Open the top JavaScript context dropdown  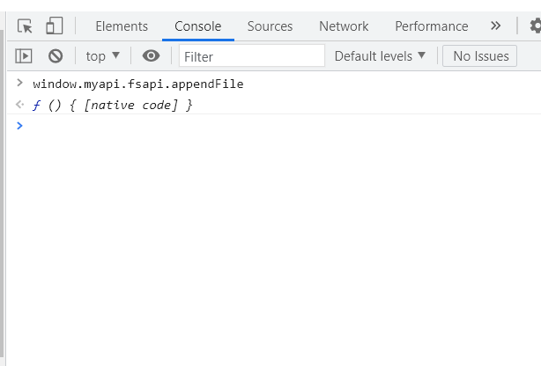102,56
